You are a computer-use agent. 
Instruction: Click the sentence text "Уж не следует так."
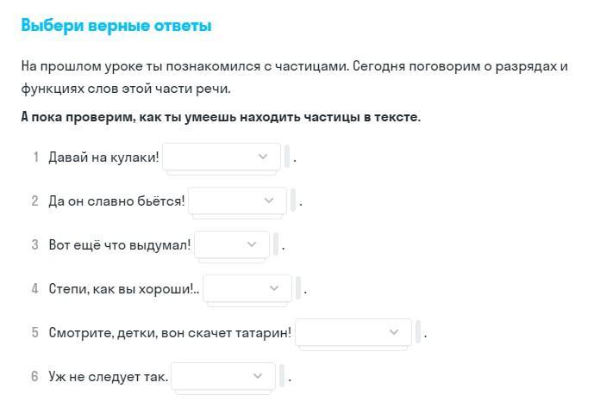coord(109,377)
